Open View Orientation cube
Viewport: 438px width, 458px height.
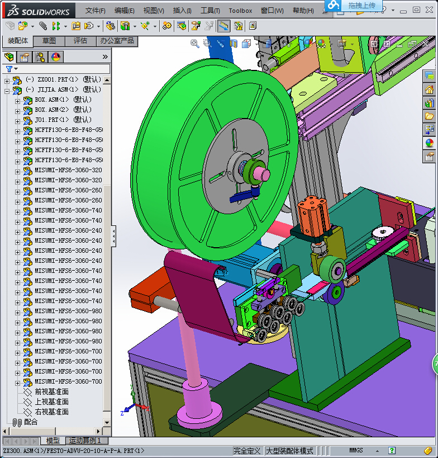point(246,44)
